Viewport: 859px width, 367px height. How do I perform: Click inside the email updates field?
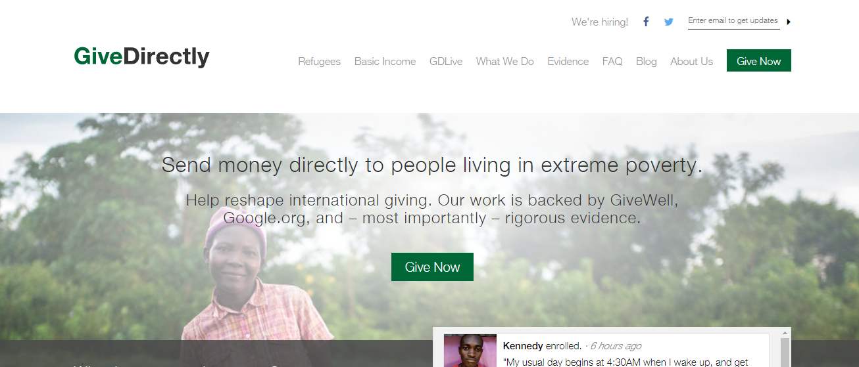pyautogui.click(x=733, y=21)
